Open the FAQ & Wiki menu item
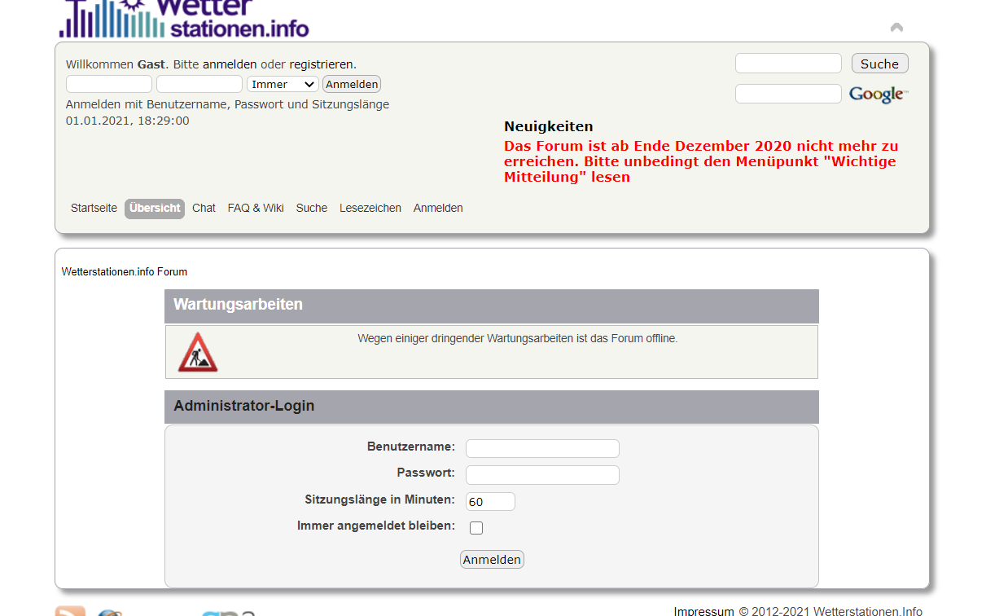Viewport: 986px width, 616px height. tap(256, 209)
